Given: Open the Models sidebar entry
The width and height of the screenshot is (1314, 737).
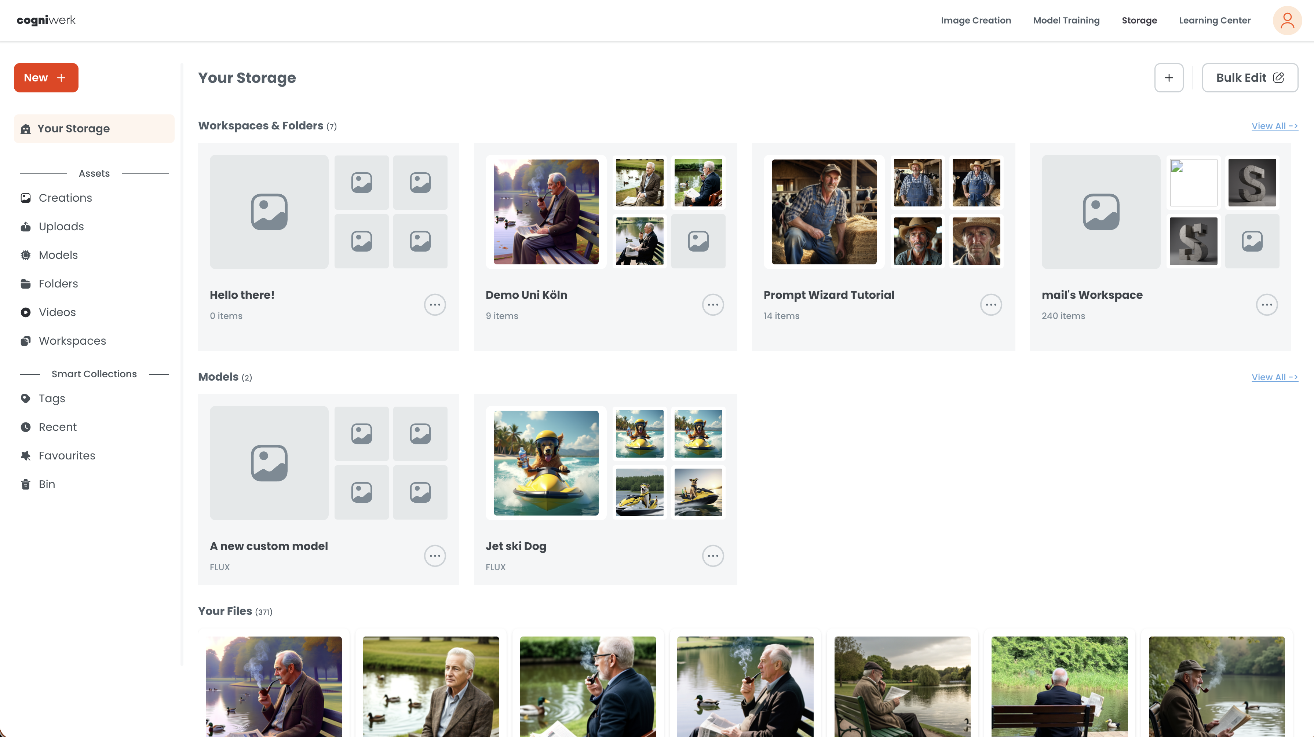Looking at the screenshot, I should click(58, 255).
